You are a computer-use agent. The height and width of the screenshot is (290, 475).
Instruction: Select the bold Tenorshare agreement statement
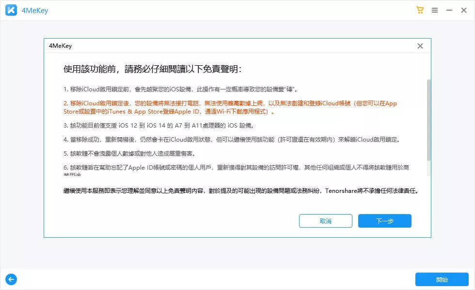coord(241,191)
